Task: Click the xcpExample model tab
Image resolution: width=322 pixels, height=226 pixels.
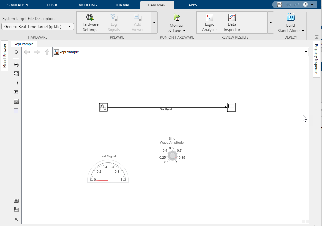Action: pyautogui.click(x=24, y=44)
